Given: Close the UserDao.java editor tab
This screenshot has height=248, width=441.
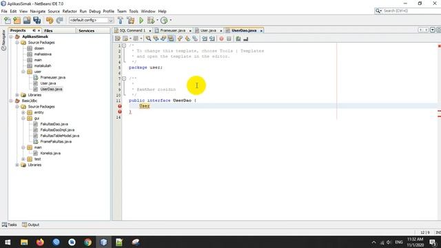Looking at the screenshot, I should tap(261, 30).
